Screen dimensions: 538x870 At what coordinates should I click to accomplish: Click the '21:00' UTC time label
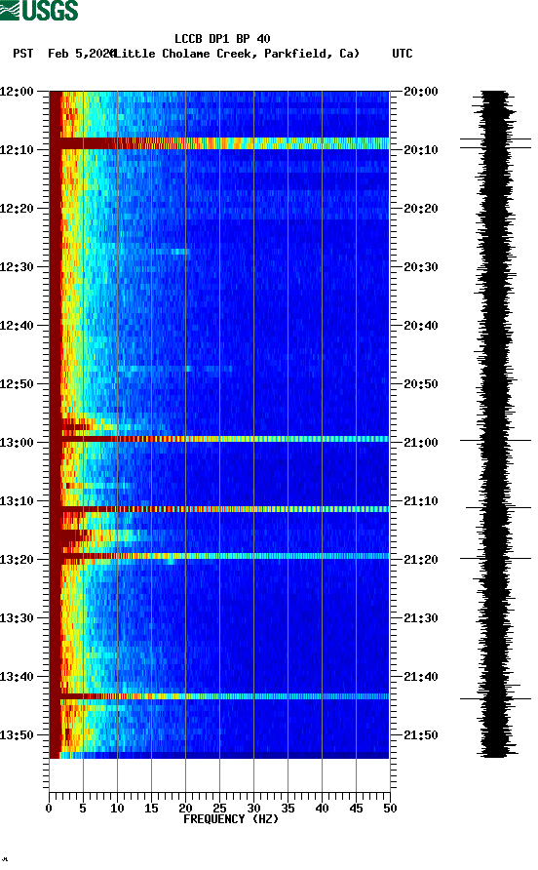tap(421, 442)
